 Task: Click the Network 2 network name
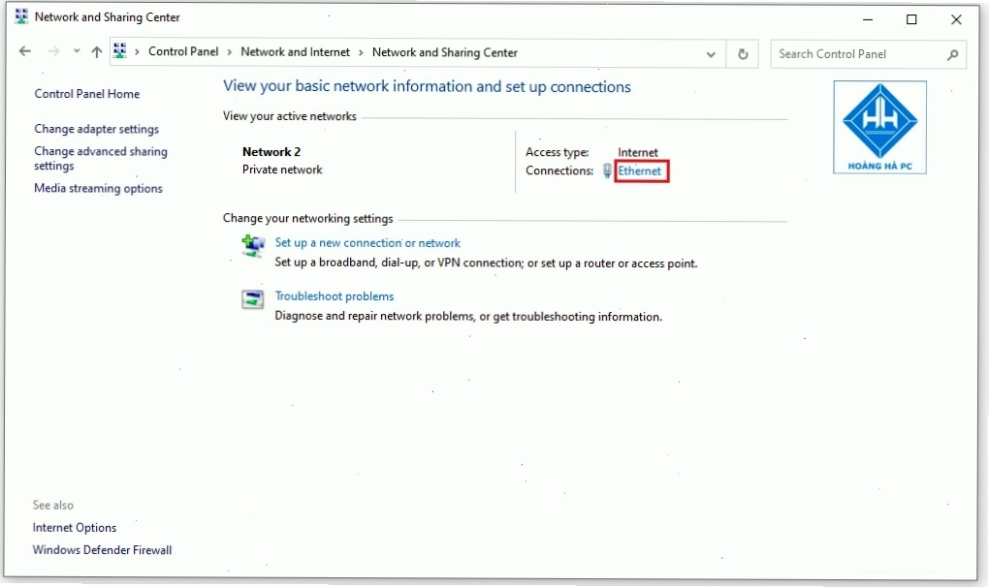pyautogui.click(x=271, y=152)
